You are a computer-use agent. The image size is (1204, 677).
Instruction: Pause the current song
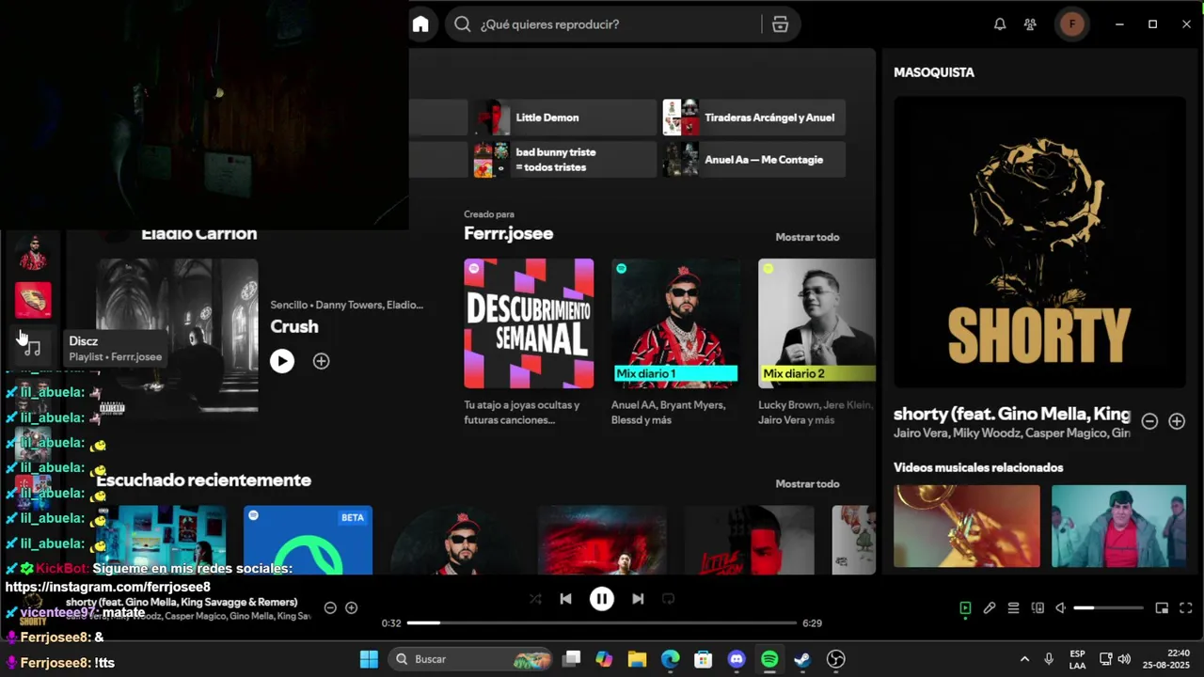(602, 598)
